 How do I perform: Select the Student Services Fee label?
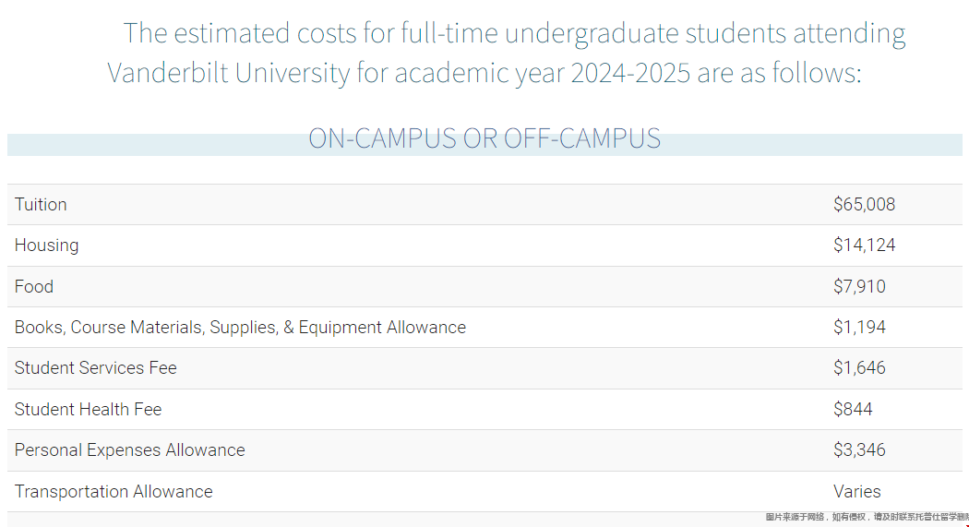(x=95, y=368)
